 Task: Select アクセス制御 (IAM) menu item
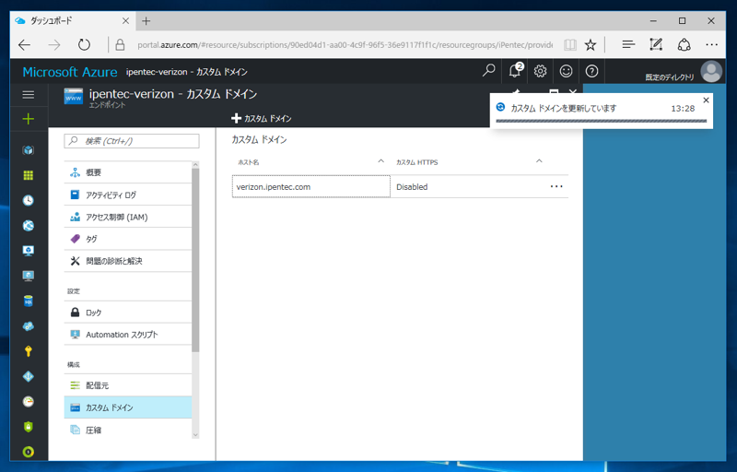[x=128, y=217]
